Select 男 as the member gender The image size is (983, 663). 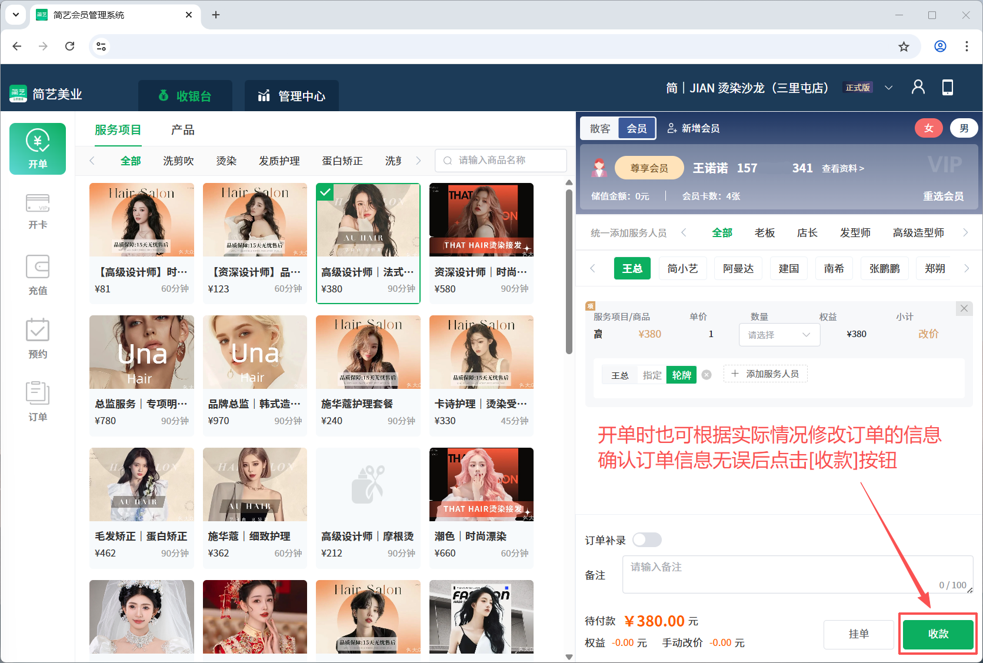(x=964, y=128)
